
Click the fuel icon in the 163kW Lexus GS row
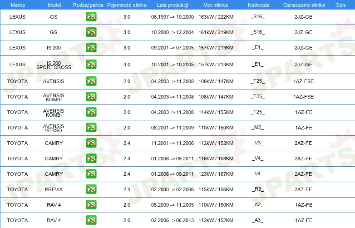(91, 17)
